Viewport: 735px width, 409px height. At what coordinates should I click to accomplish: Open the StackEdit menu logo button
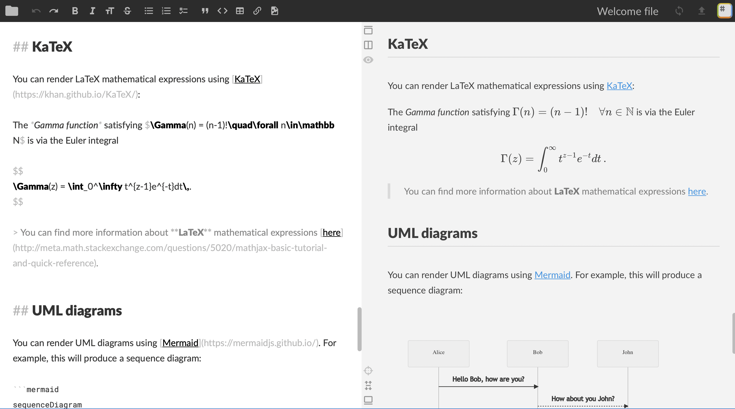pos(725,11)
